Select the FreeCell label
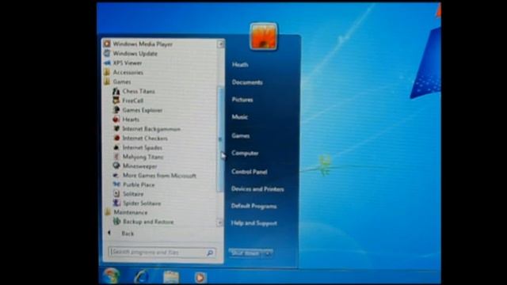 [132, 101]
